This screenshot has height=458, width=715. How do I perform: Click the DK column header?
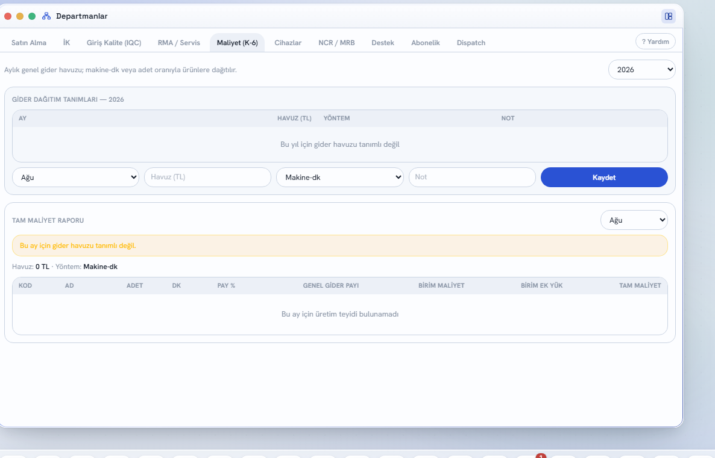point(177,285)
